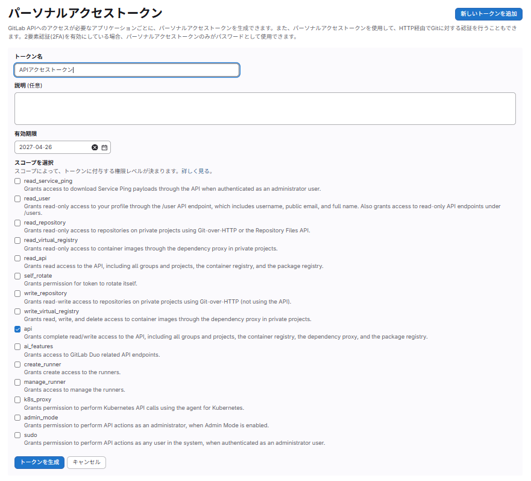
Task: Click inside the 説明 description textarea
Action: tap(265, 108)
